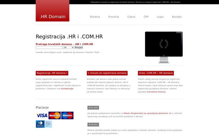Click the Pretraga hrvatskih domena heading
The height and width of the screenshot is (136, 219).
[64, 44]
